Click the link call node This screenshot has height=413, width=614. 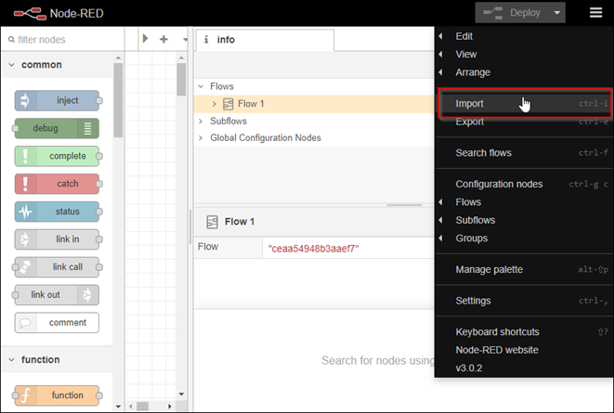click(x=57, y=267)
